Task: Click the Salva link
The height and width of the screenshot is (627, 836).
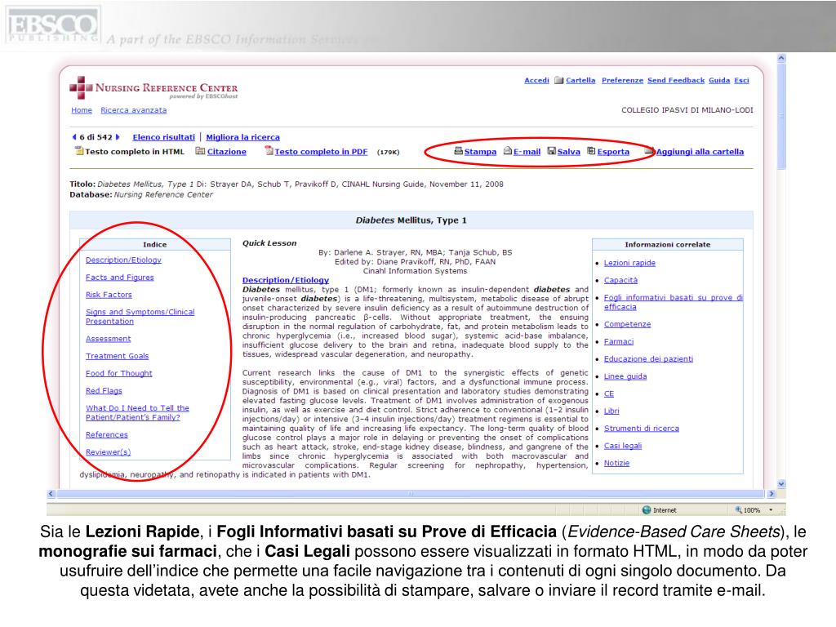Action: pyautogui.click(x=569, y=151)
